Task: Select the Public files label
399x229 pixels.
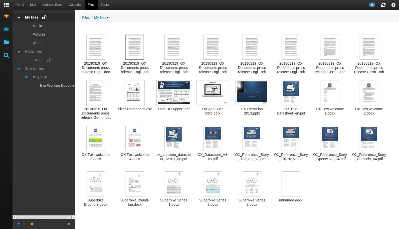Action: click(x=33, y=51)
